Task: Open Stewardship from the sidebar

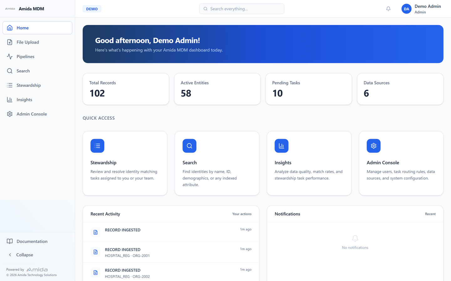Action: point(37,85)
